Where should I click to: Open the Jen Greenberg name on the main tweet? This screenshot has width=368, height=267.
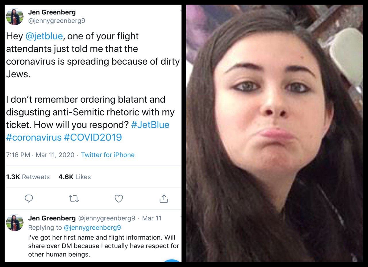[52, 12]
